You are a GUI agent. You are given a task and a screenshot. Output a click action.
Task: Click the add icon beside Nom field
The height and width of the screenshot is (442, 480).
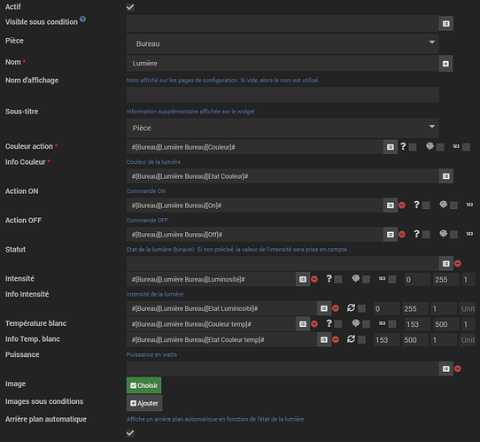click(x=445, y=64)
